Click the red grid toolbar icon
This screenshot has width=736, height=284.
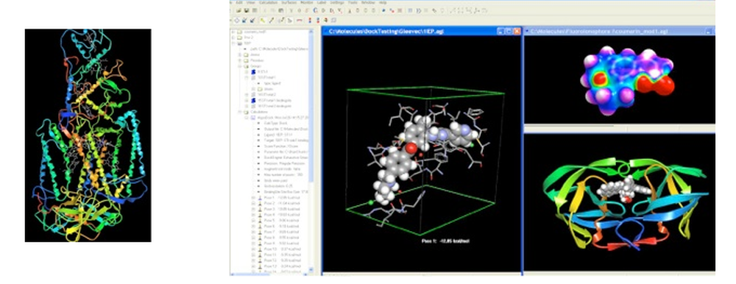(400, 11)
